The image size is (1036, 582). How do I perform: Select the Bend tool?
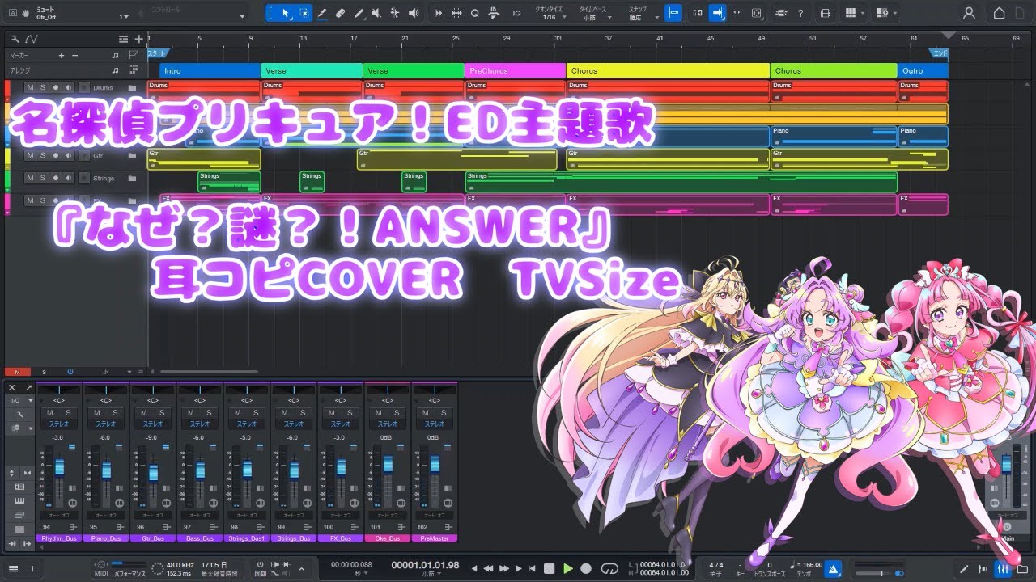pyautogui.click(x=395, y=13)
